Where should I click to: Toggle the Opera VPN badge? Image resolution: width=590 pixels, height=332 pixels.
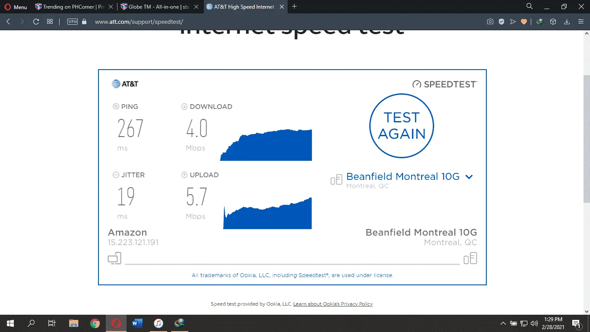coord(73,22)
